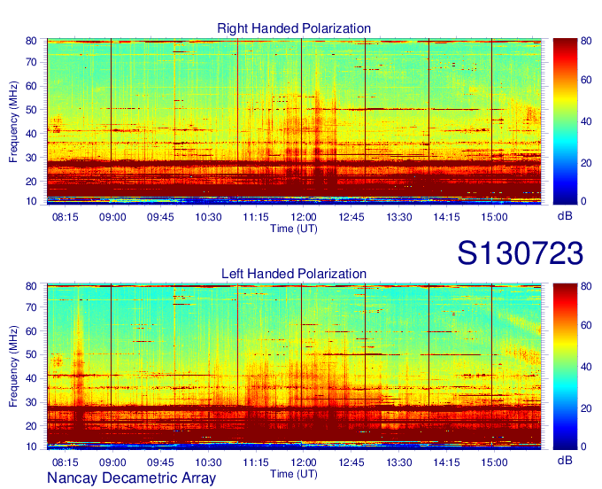Click 14:15 tick on Left Handed time axis
The image size is (602, 489).
(x=446, y=462)
